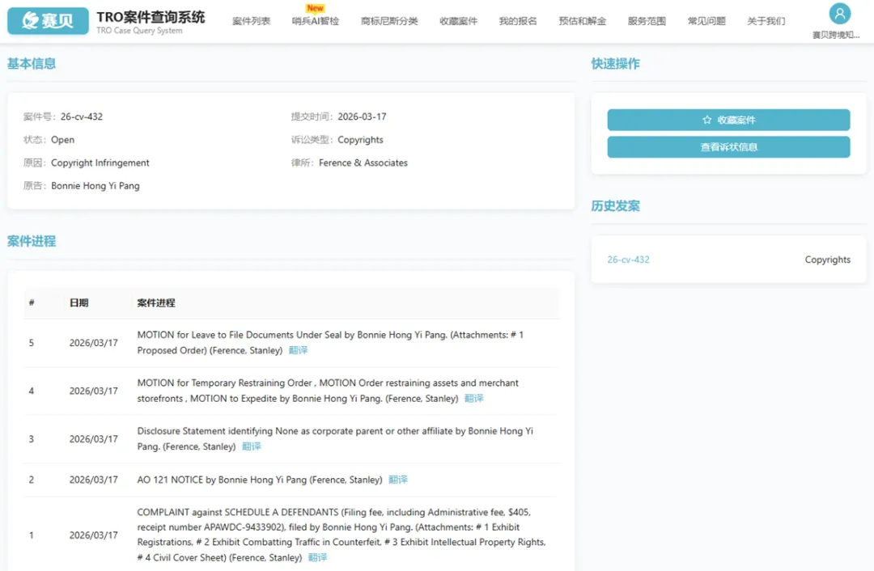Open 哨兵AI智检 menu item
The height and width of the screenshot is (571, 874).
(x=315, y=21)
